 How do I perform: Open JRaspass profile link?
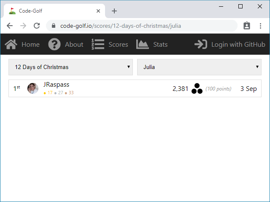pos(56,85)
